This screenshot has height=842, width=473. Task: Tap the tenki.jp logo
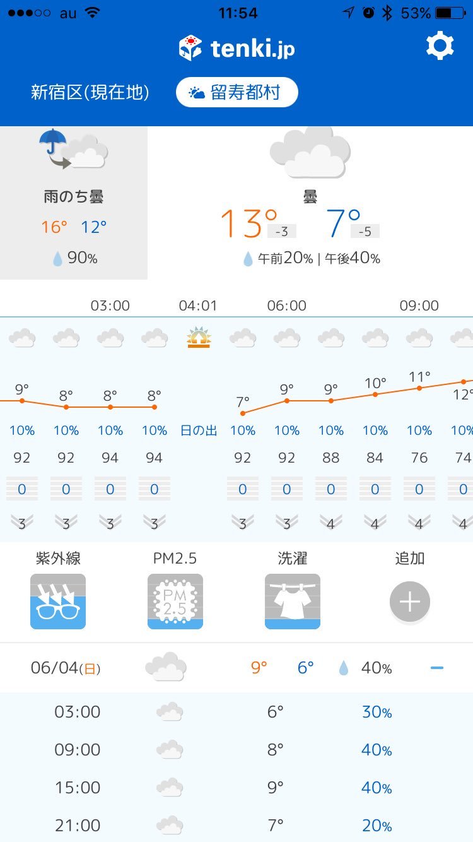tap(237, 49)
